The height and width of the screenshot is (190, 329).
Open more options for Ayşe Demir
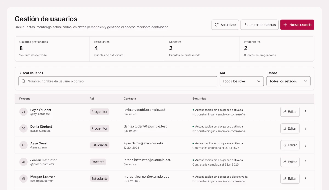(305, 145)
